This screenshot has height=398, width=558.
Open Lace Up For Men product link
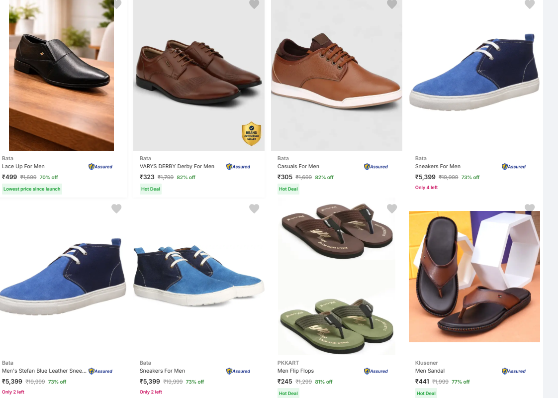[23, 166]
